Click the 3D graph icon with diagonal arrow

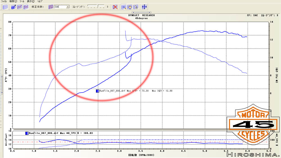point(13,7)
